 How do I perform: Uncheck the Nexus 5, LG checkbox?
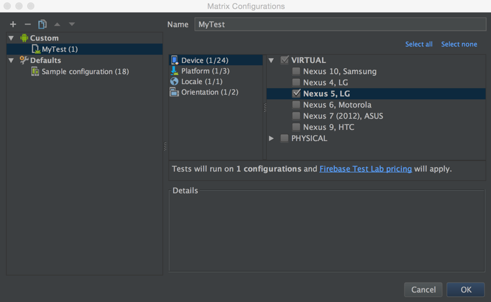[x=296, y=93]
